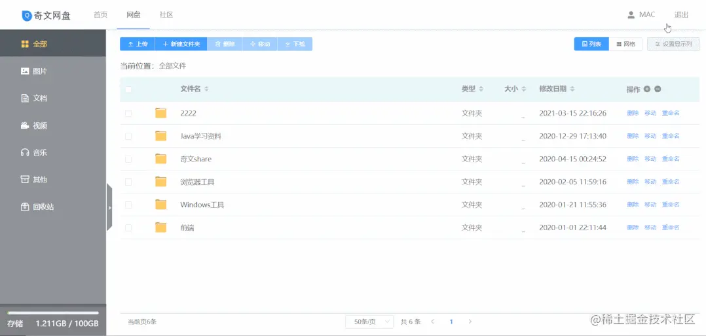Click the toolbar 删除 button
Image resolution: width=706 pixels, height=336 pixels.
coord(225,44)
